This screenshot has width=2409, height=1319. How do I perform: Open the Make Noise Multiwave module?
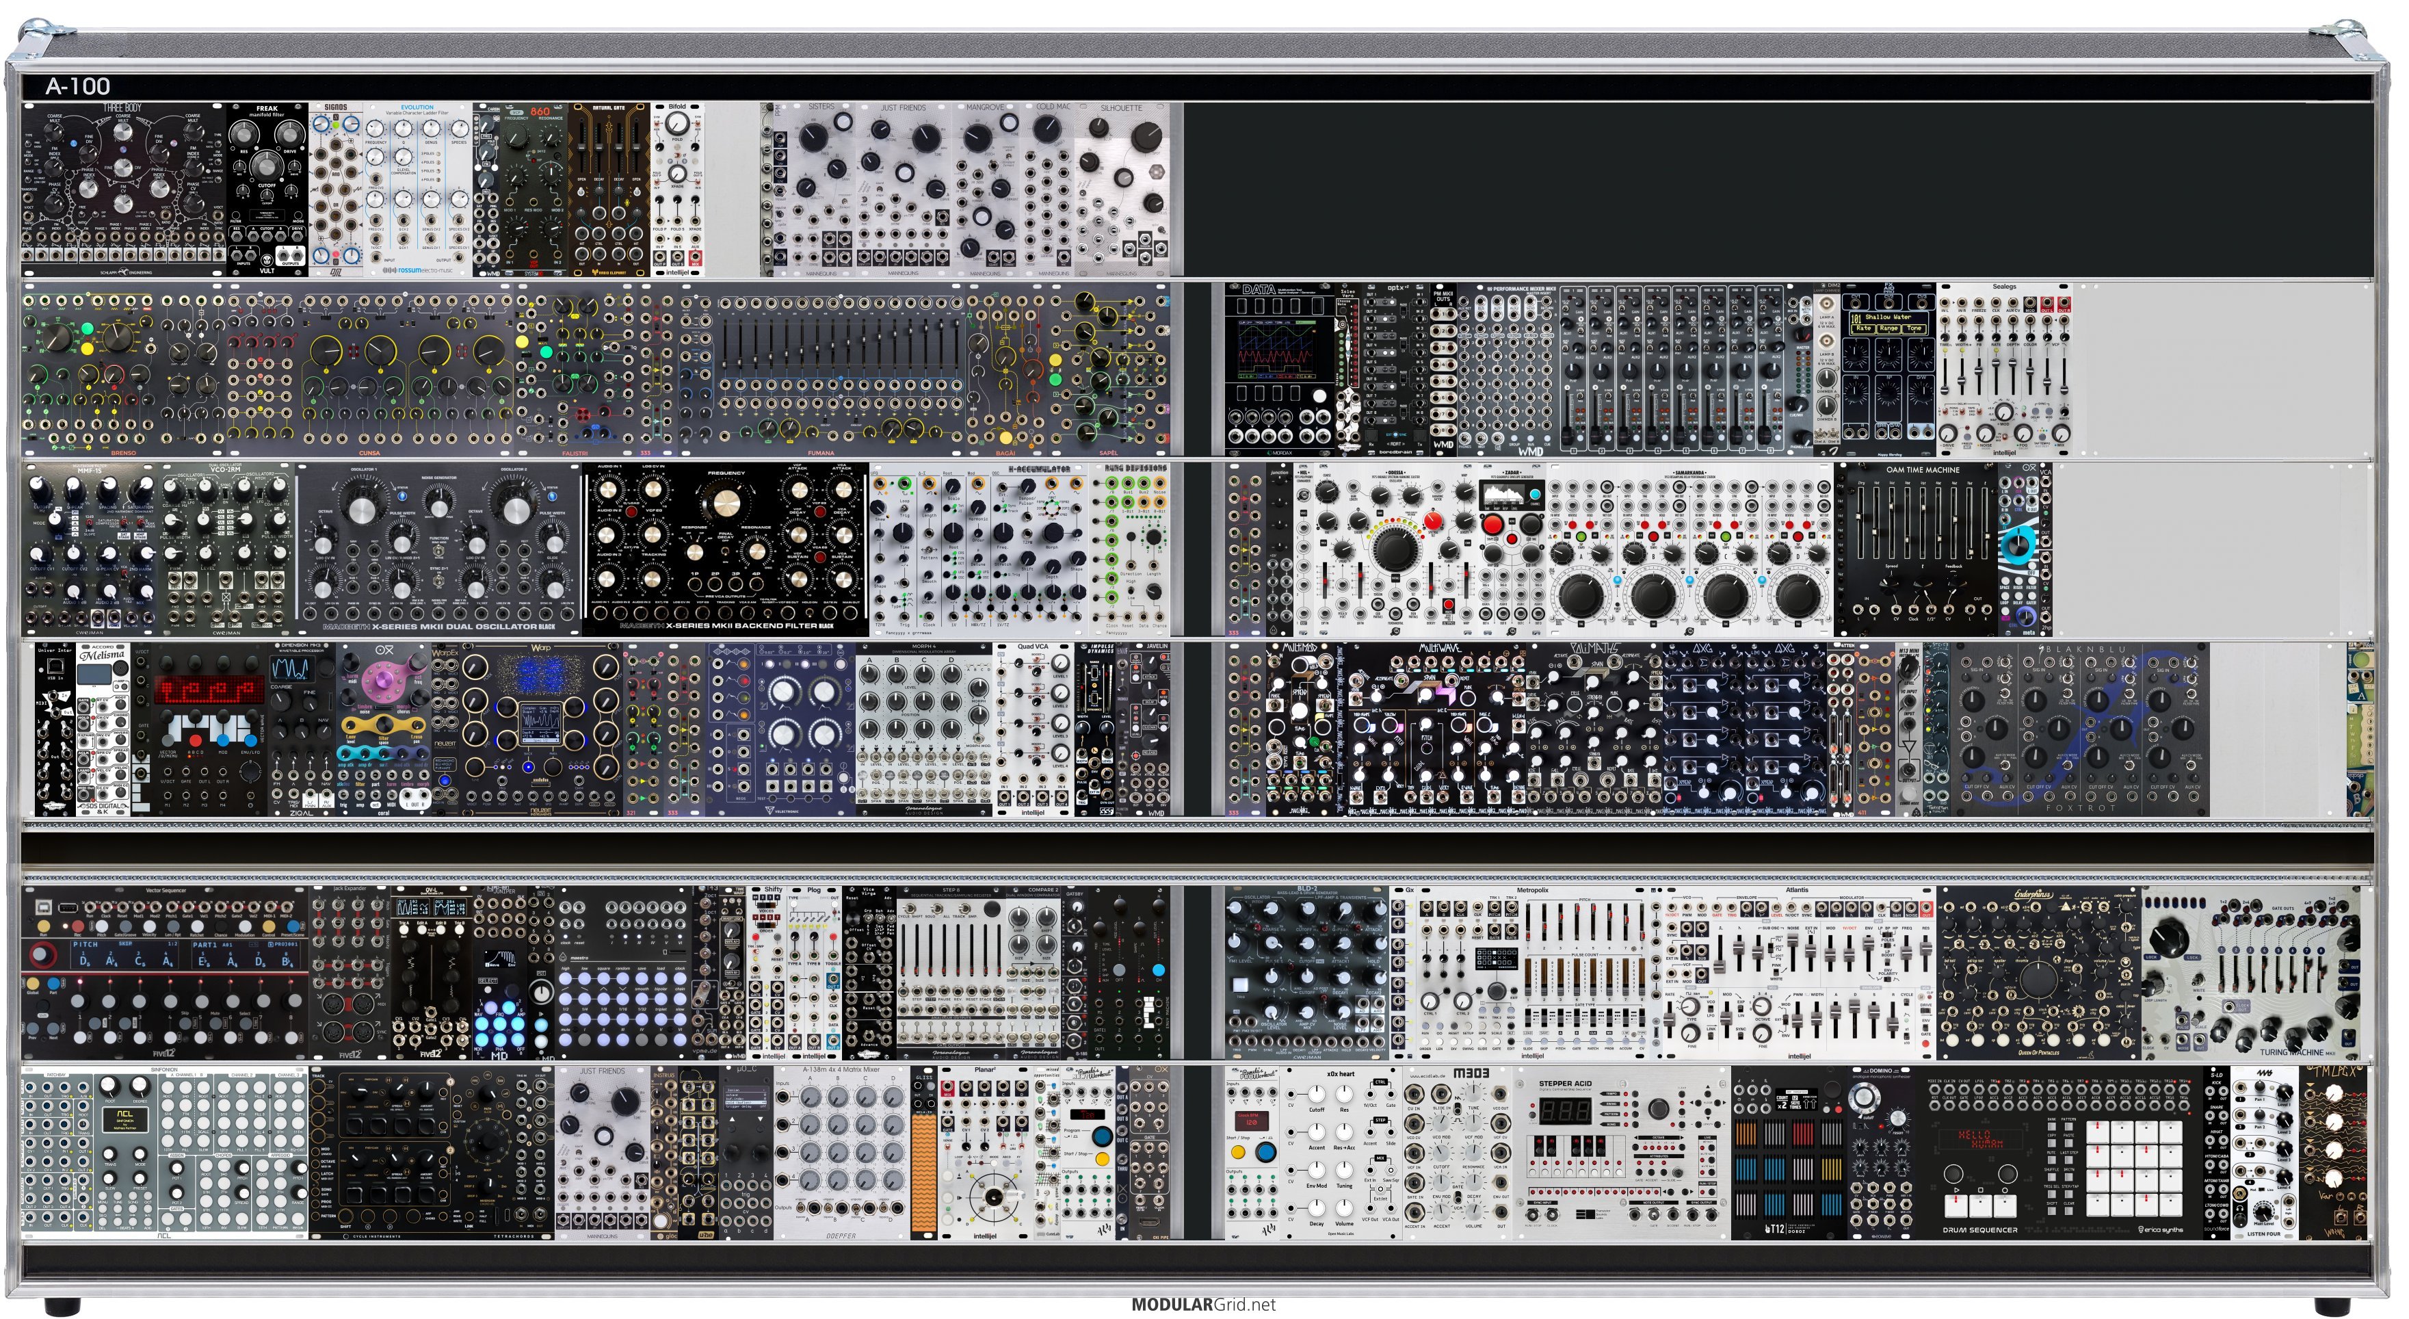[x=1438, y=730]
